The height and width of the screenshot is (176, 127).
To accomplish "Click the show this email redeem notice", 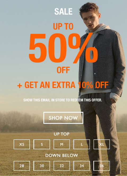I will pyautogui.click(x=63, y=100).
